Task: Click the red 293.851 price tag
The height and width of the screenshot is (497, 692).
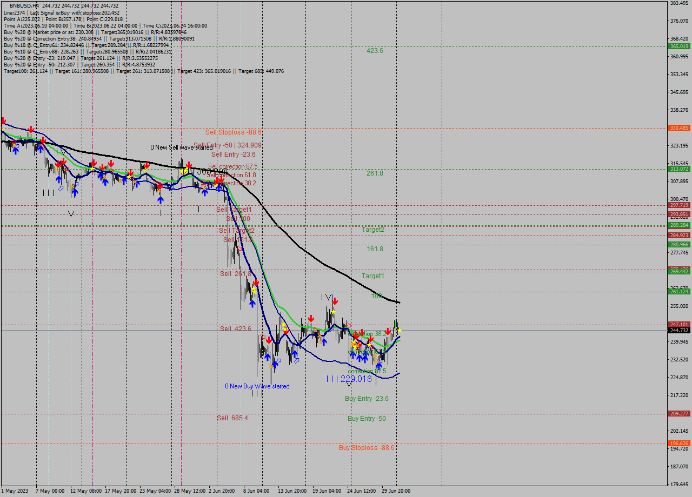Action: point(679,214)
